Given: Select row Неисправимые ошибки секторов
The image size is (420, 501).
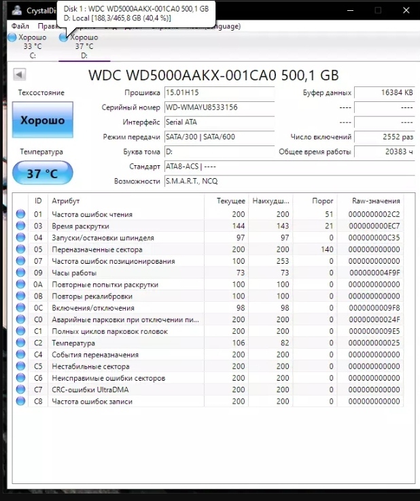Looking at the screenshot, I should pos(208,378).
